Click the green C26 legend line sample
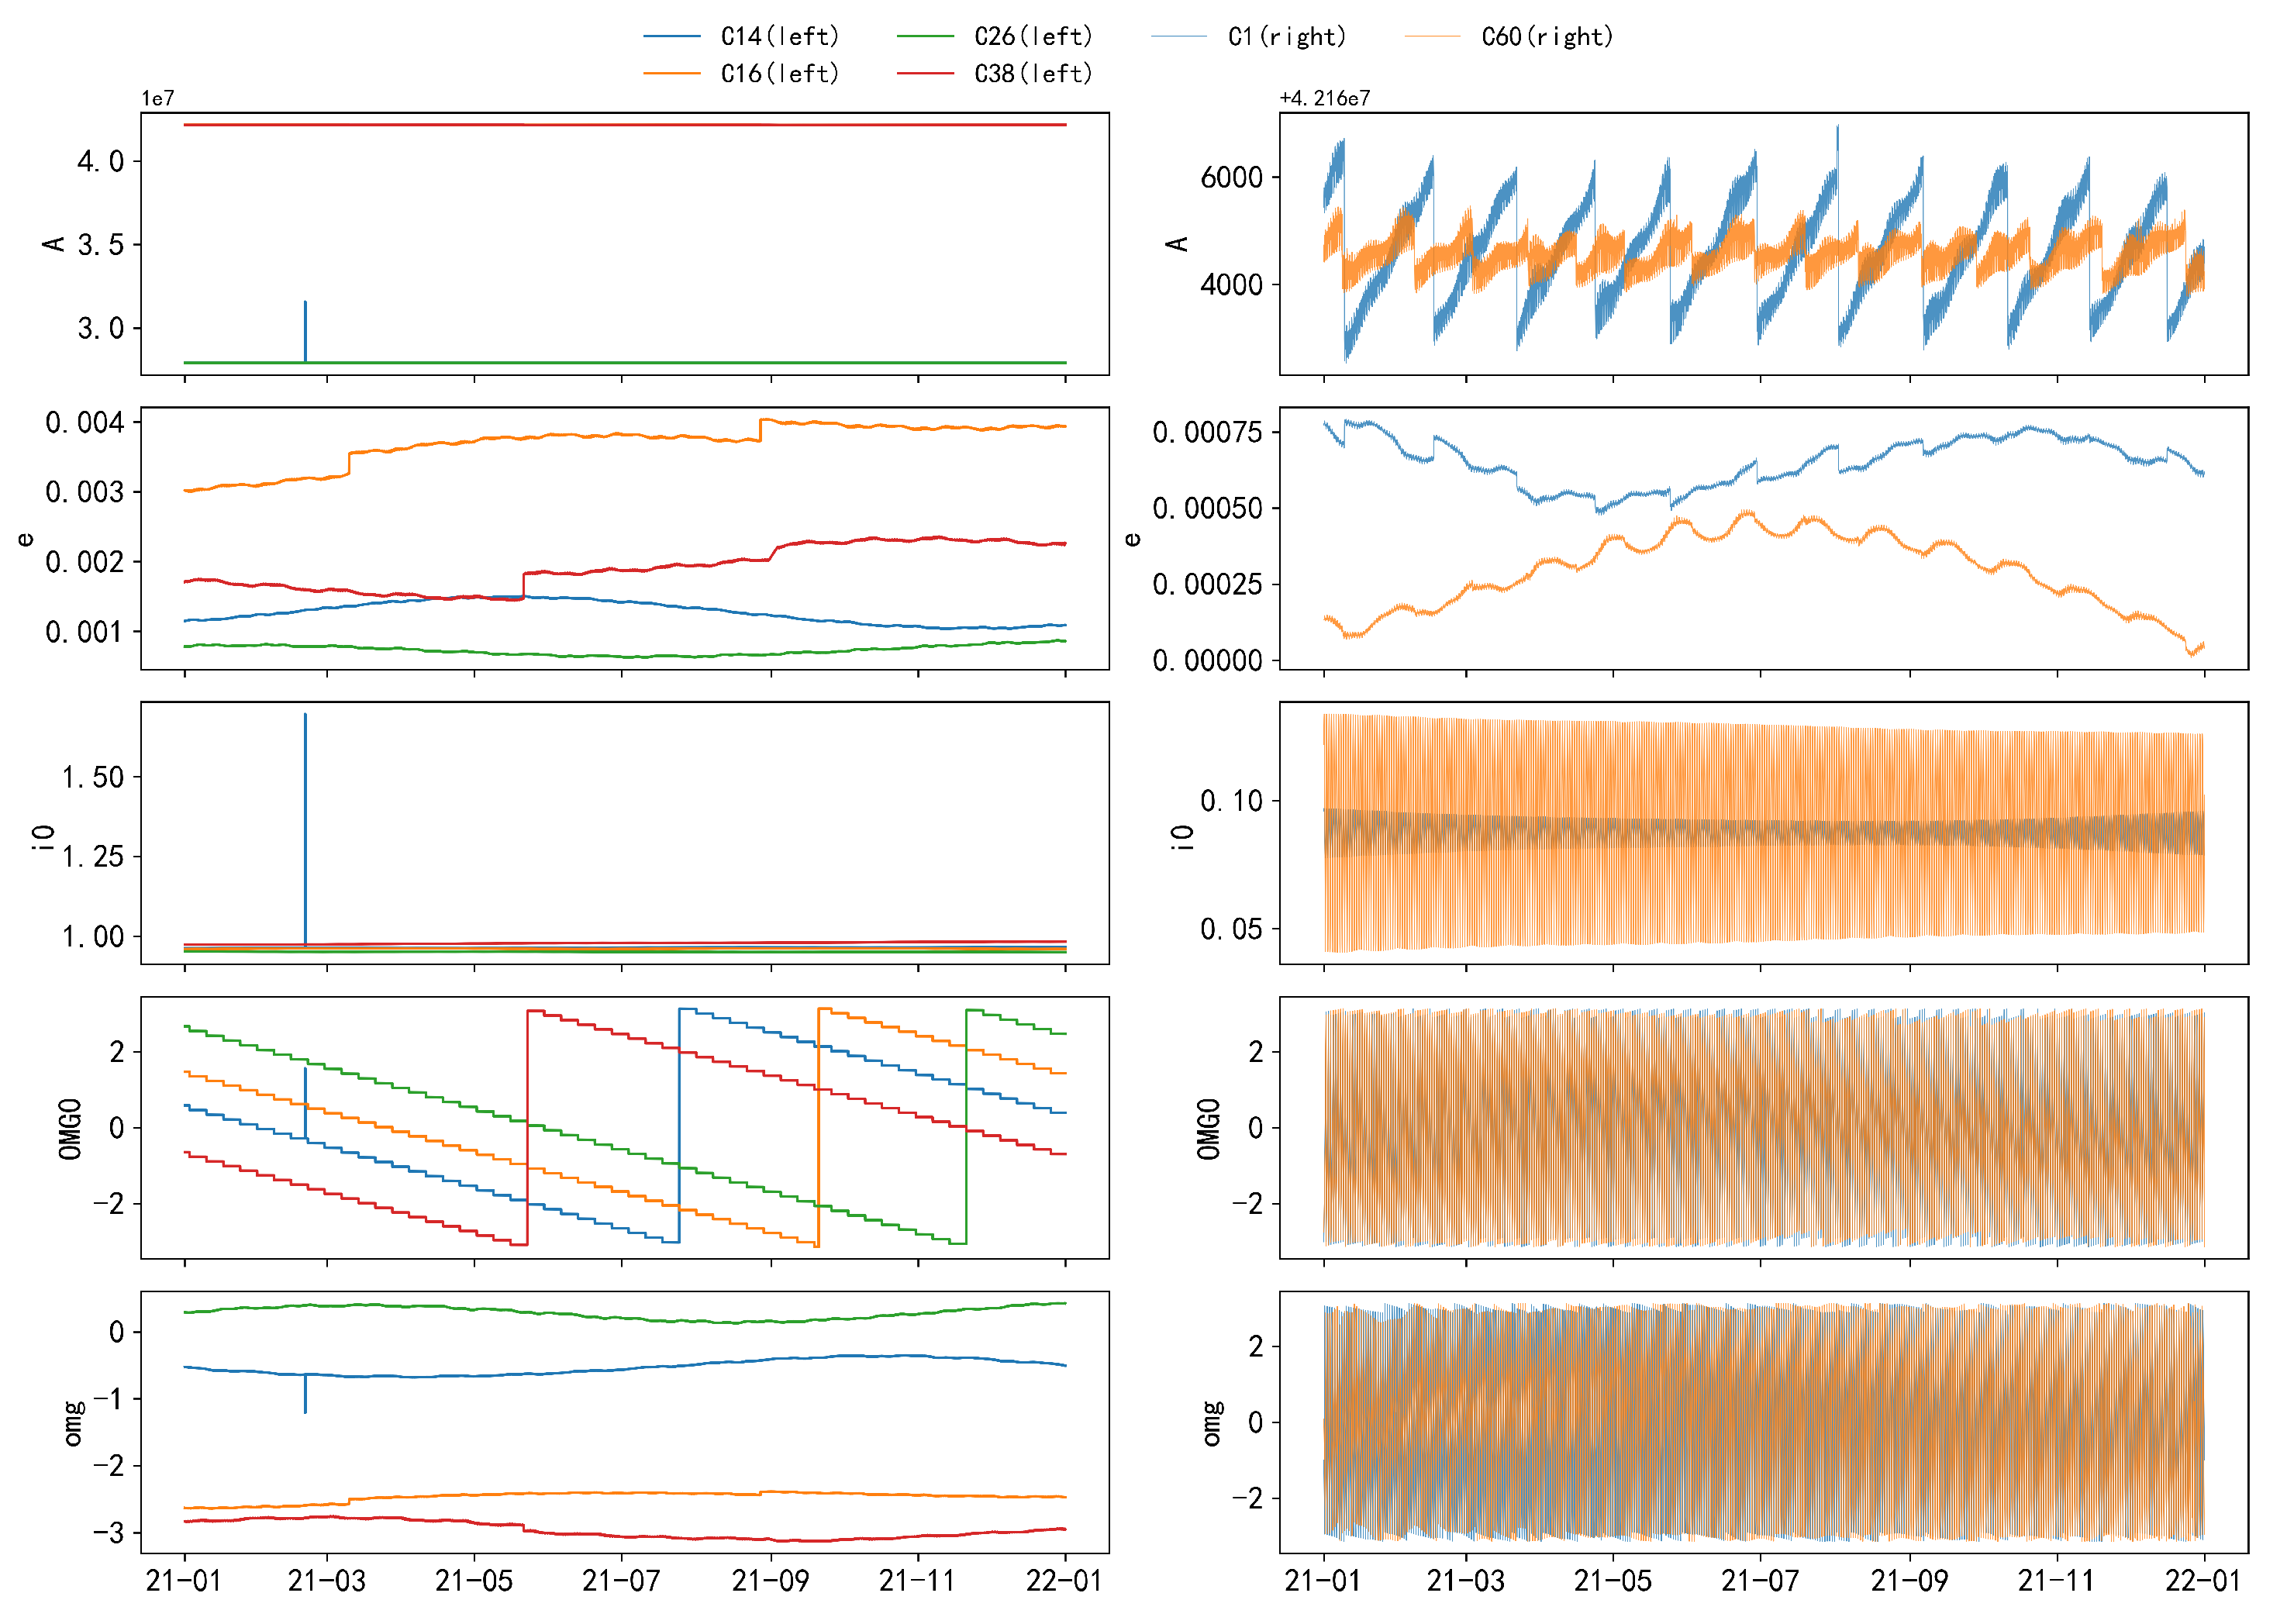Screen dimensions: 2287x1624 [925, 37]
